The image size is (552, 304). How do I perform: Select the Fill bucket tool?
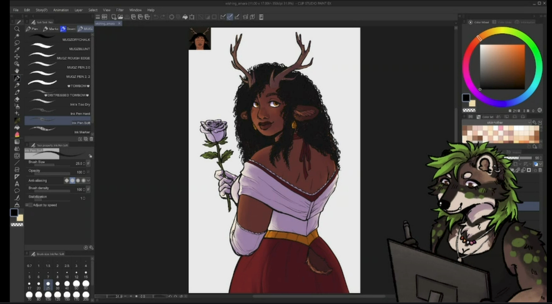pos(17,128)
